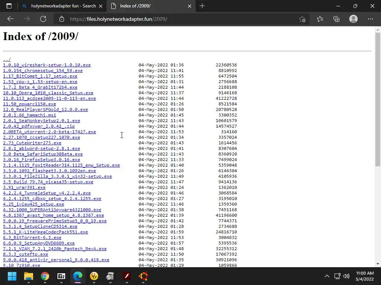Open network status tray icon
This screenshot has height=285, width=381.
(337, 276)
